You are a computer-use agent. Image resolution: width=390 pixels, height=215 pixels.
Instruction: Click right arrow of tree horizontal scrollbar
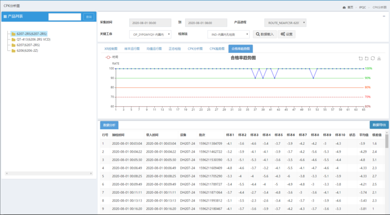coord(91,173)
